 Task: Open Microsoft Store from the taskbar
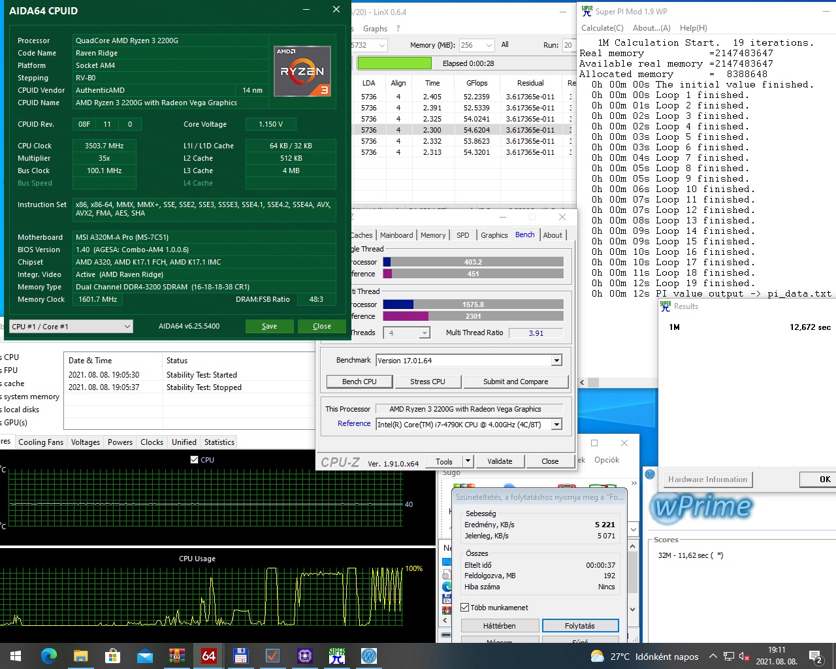(x=112, y=656)
